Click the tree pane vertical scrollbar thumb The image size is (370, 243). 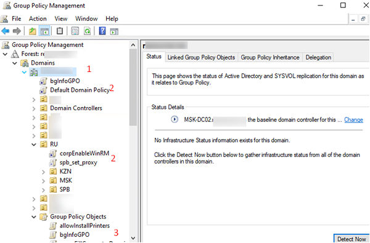click(x=133, y=87)
